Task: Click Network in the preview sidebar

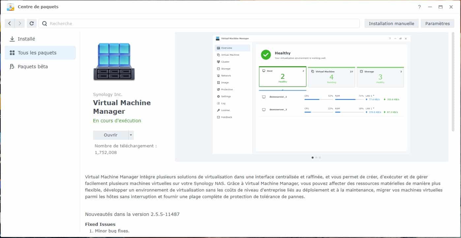Action: point(232,76)
